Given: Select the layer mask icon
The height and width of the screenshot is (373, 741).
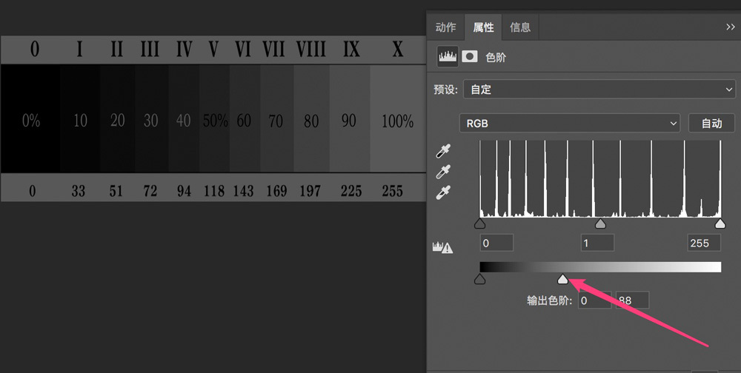Looking at the screenshot, I should [x=469, y=57].
